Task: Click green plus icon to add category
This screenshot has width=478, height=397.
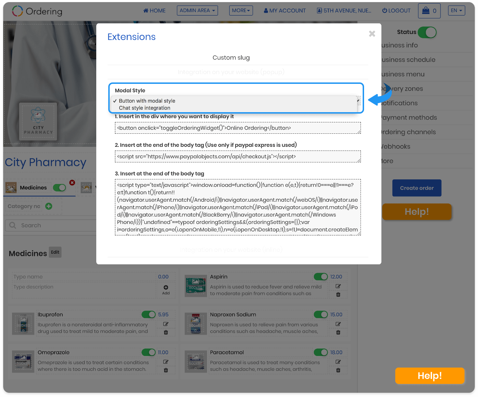Action: pos(49,206)
